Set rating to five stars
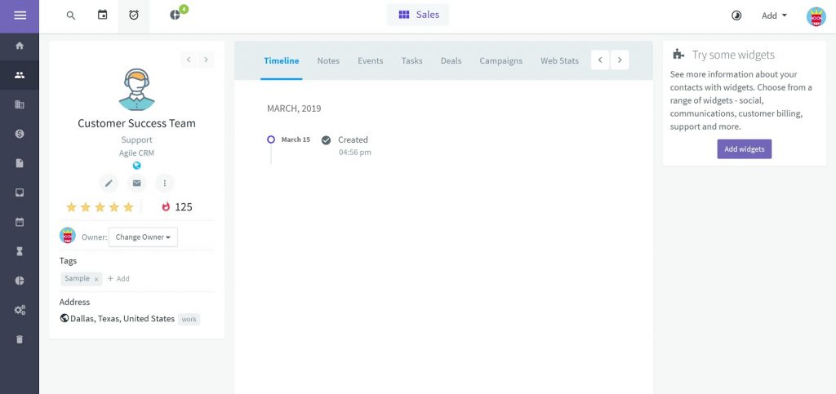The image size is (836, 394). [x=128, y=207]
